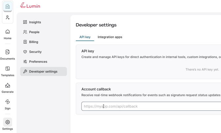
Task: Click the Account callback section title
Action: tap(96, 89)
